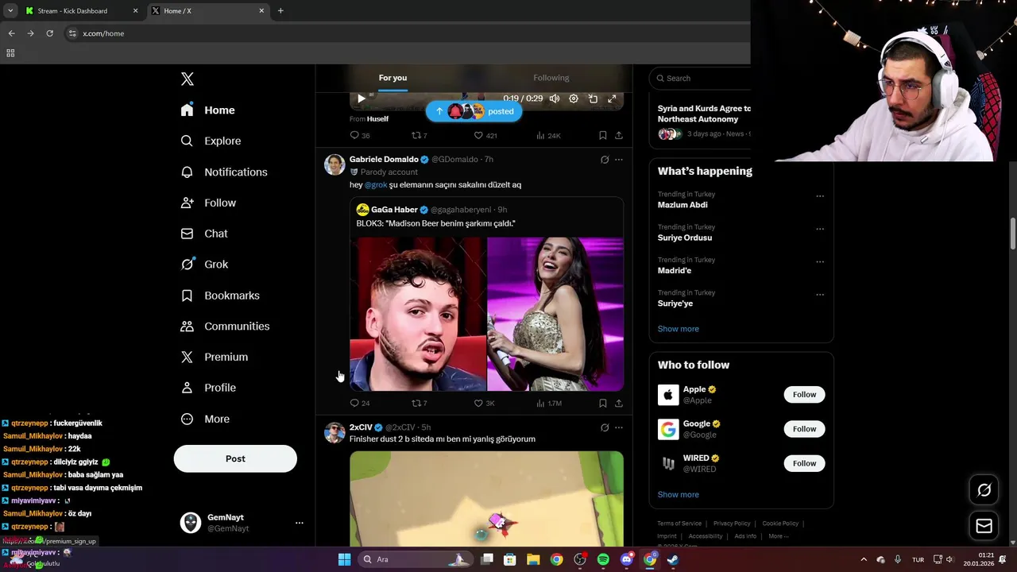Click Show more under Who to follow

coord(678,494)
